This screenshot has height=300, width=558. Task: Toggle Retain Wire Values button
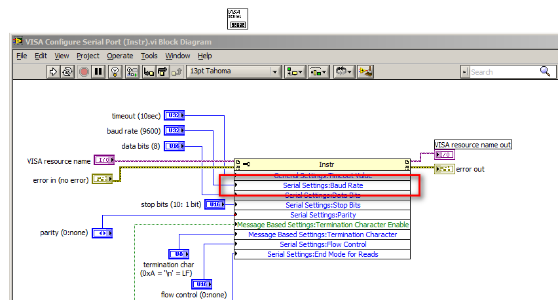[x=132, y=71]
